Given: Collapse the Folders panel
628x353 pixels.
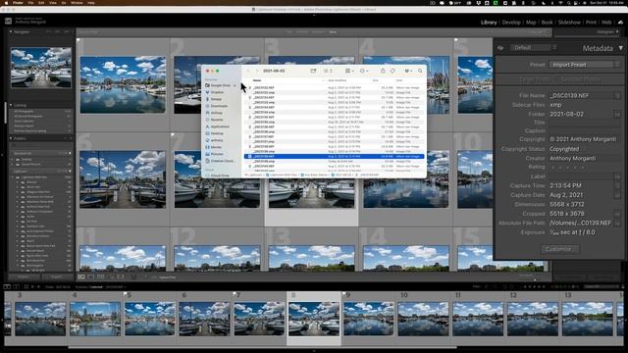Looking at the screenshot, I should pos(11,138).
